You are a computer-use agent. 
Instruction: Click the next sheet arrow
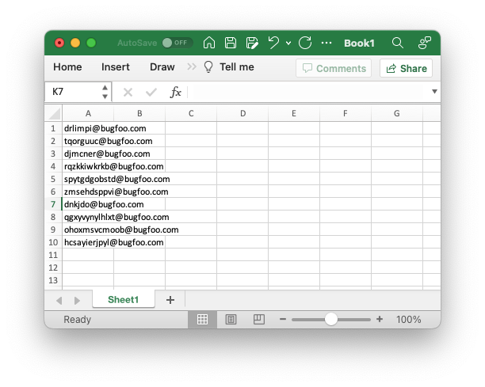pos(77,300)
